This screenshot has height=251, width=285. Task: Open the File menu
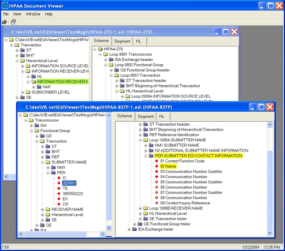[6, 14]
